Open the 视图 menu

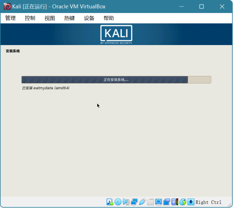point(50,18)
